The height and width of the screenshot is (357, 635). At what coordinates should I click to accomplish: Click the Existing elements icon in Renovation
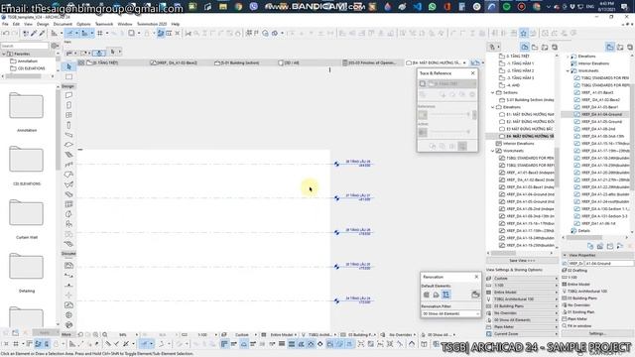point(426,295)
